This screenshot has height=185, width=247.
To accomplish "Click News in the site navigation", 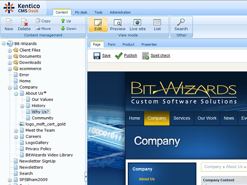I will tap(229, 118).
